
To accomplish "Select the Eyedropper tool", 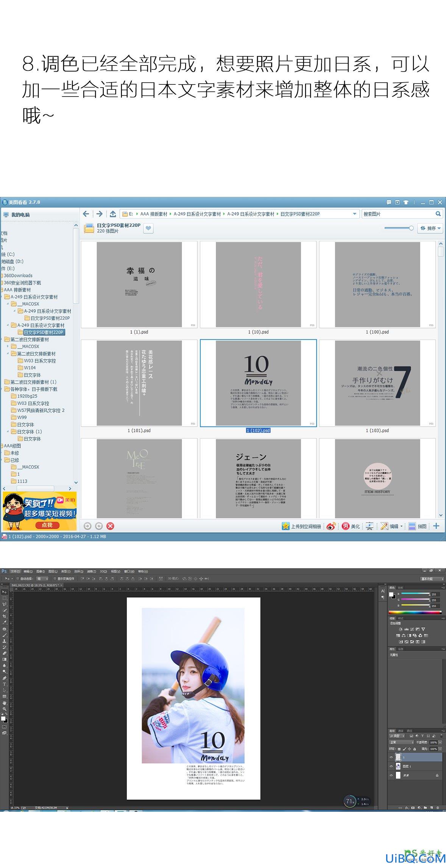I will 4,622.
